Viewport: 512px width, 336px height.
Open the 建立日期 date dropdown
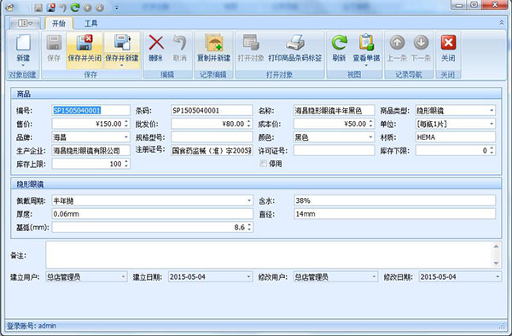tap(248, 277)
